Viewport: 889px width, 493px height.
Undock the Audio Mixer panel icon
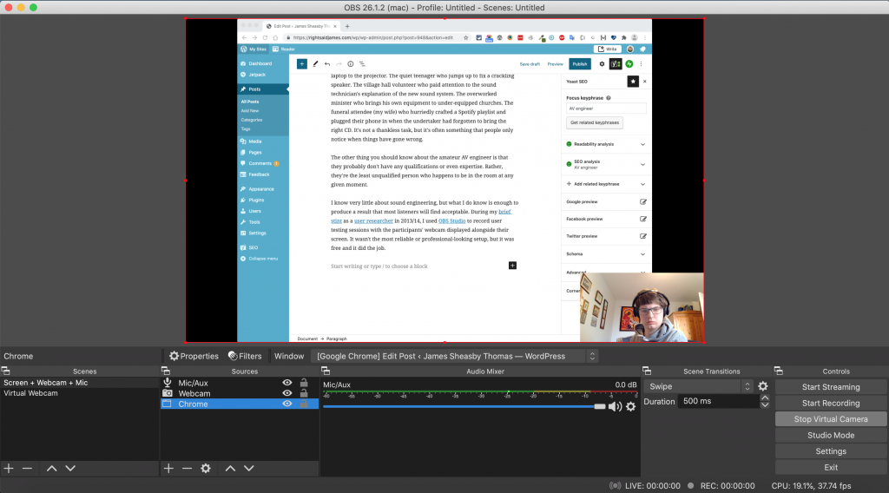[x=326, y=371]
